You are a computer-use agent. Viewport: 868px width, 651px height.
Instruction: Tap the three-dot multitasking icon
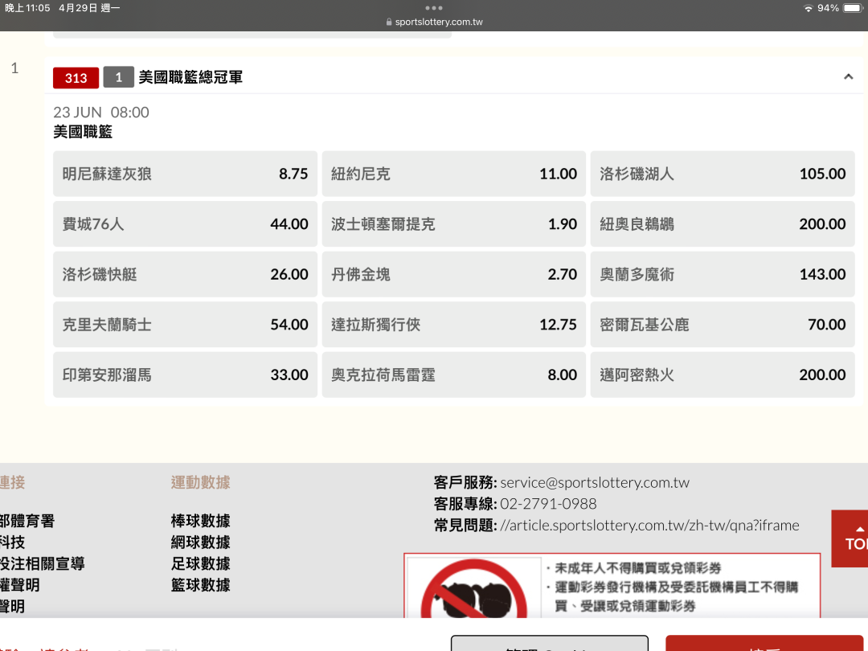click(434, 8)
